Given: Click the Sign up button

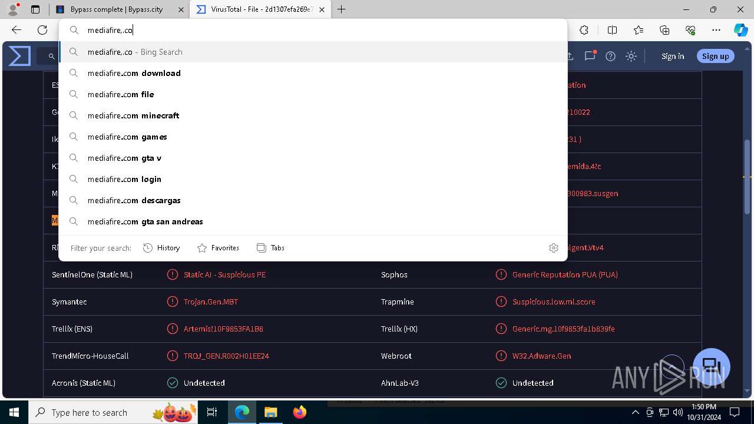Looking at the screenshot, I should (x=715, y=56).
